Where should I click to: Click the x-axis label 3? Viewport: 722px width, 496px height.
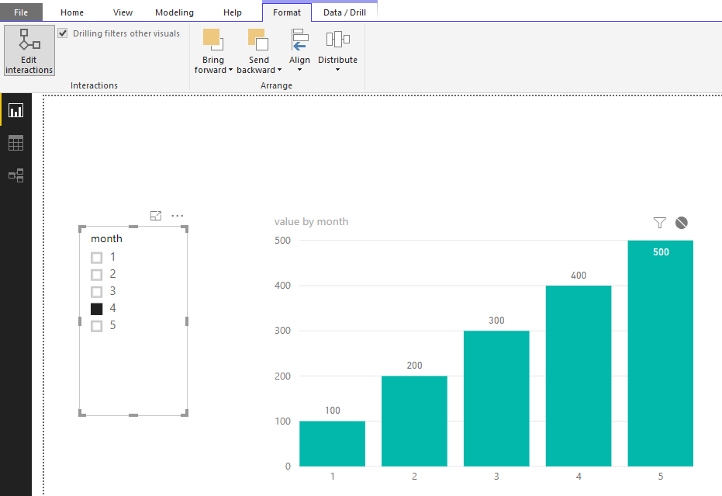tap(496, 476)
